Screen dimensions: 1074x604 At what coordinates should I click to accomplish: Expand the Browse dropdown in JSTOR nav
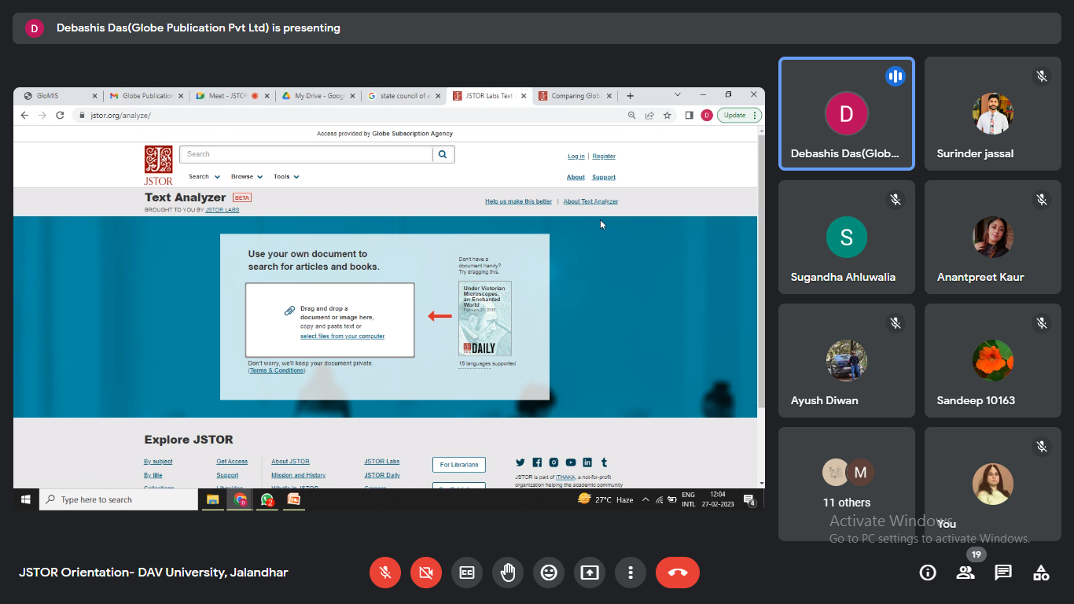[x=247, y=177]
